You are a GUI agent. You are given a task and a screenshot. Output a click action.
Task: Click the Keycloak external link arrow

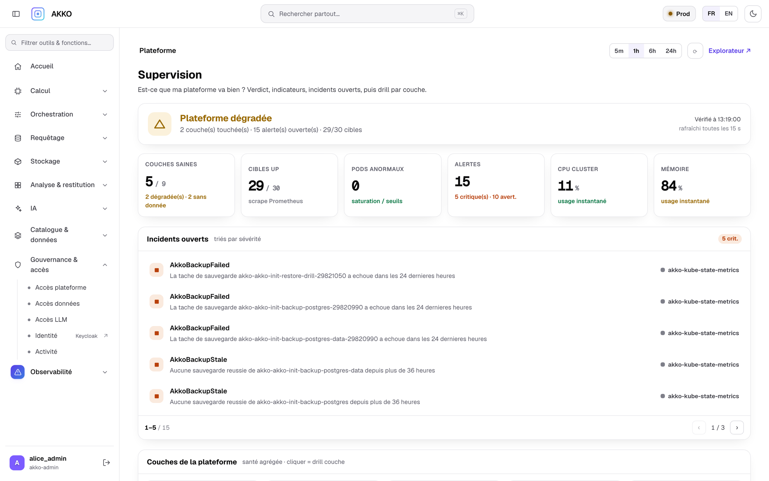coord(106,336)
